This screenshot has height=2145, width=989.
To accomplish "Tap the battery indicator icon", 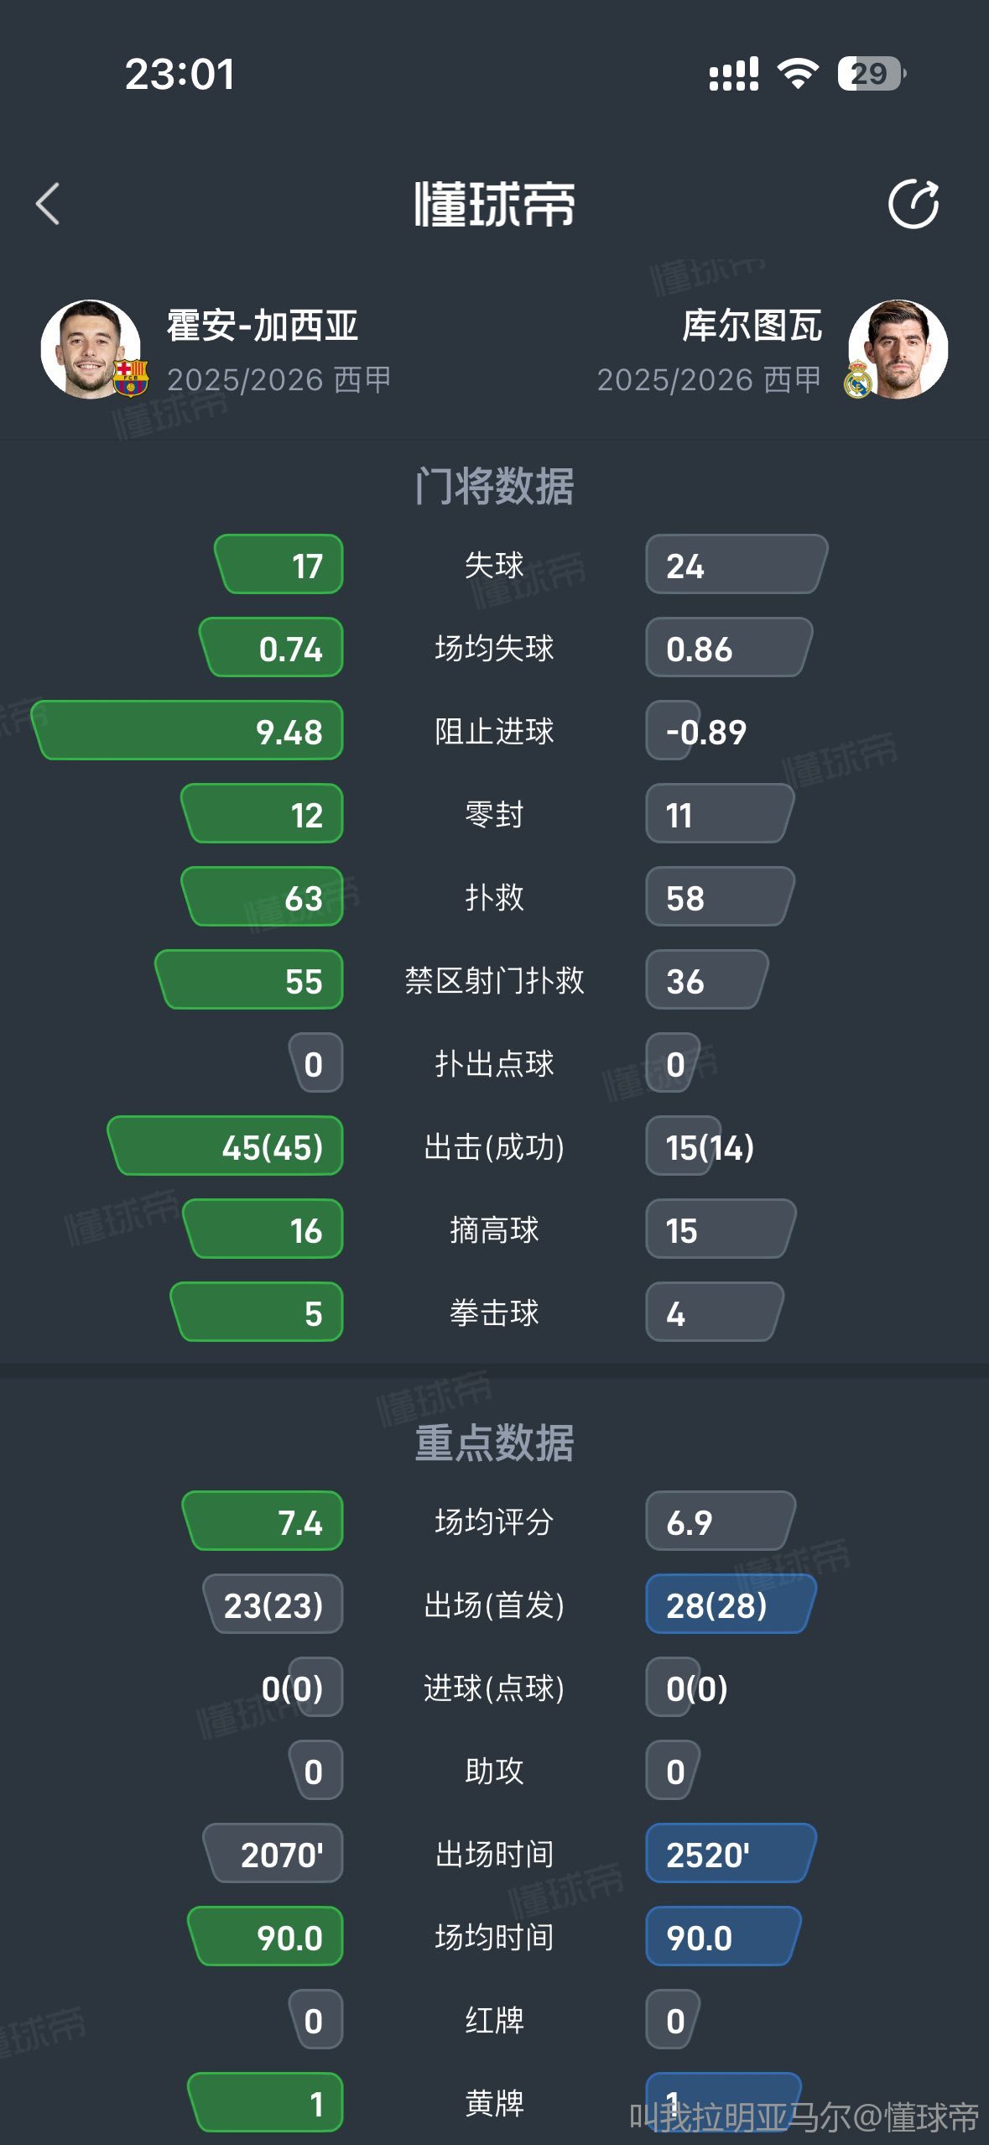I will pyautogui.click(x=871, y=74).
